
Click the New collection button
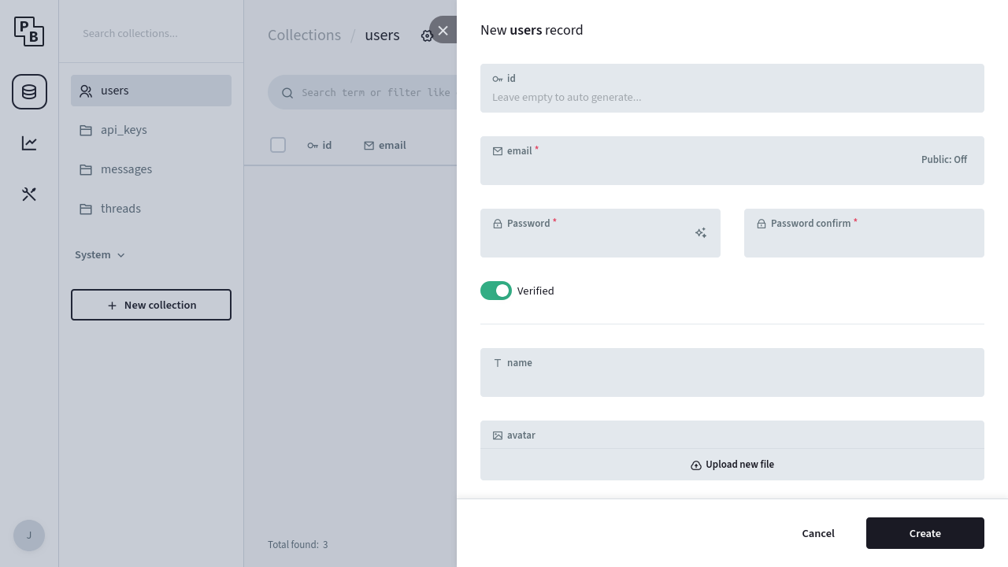150,305
